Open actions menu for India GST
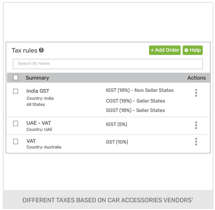Screen dimensions: 215x210 [196, 93]
